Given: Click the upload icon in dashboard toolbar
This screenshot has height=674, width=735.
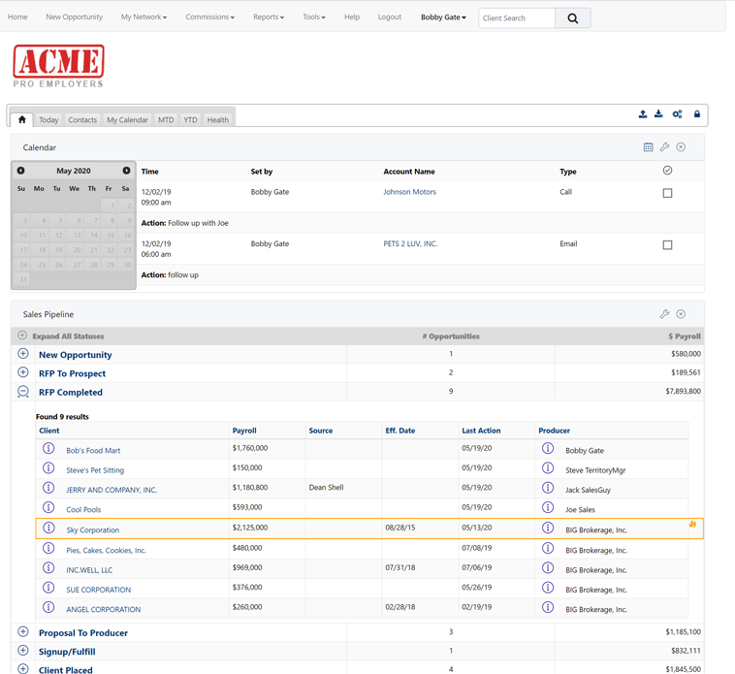Looking at the screenshot, I should point(643,114).
